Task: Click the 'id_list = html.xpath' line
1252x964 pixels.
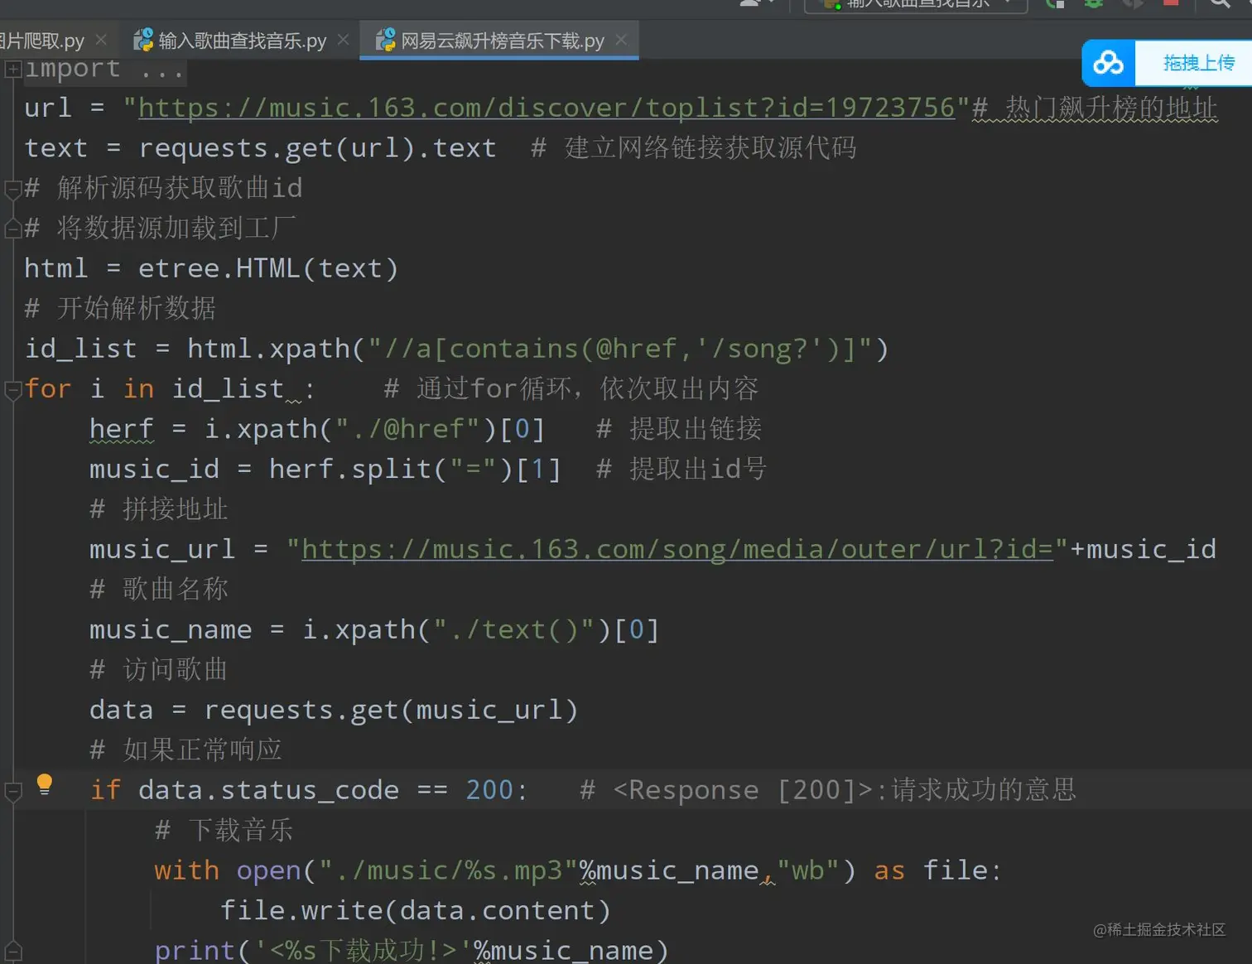Action: 456,349
